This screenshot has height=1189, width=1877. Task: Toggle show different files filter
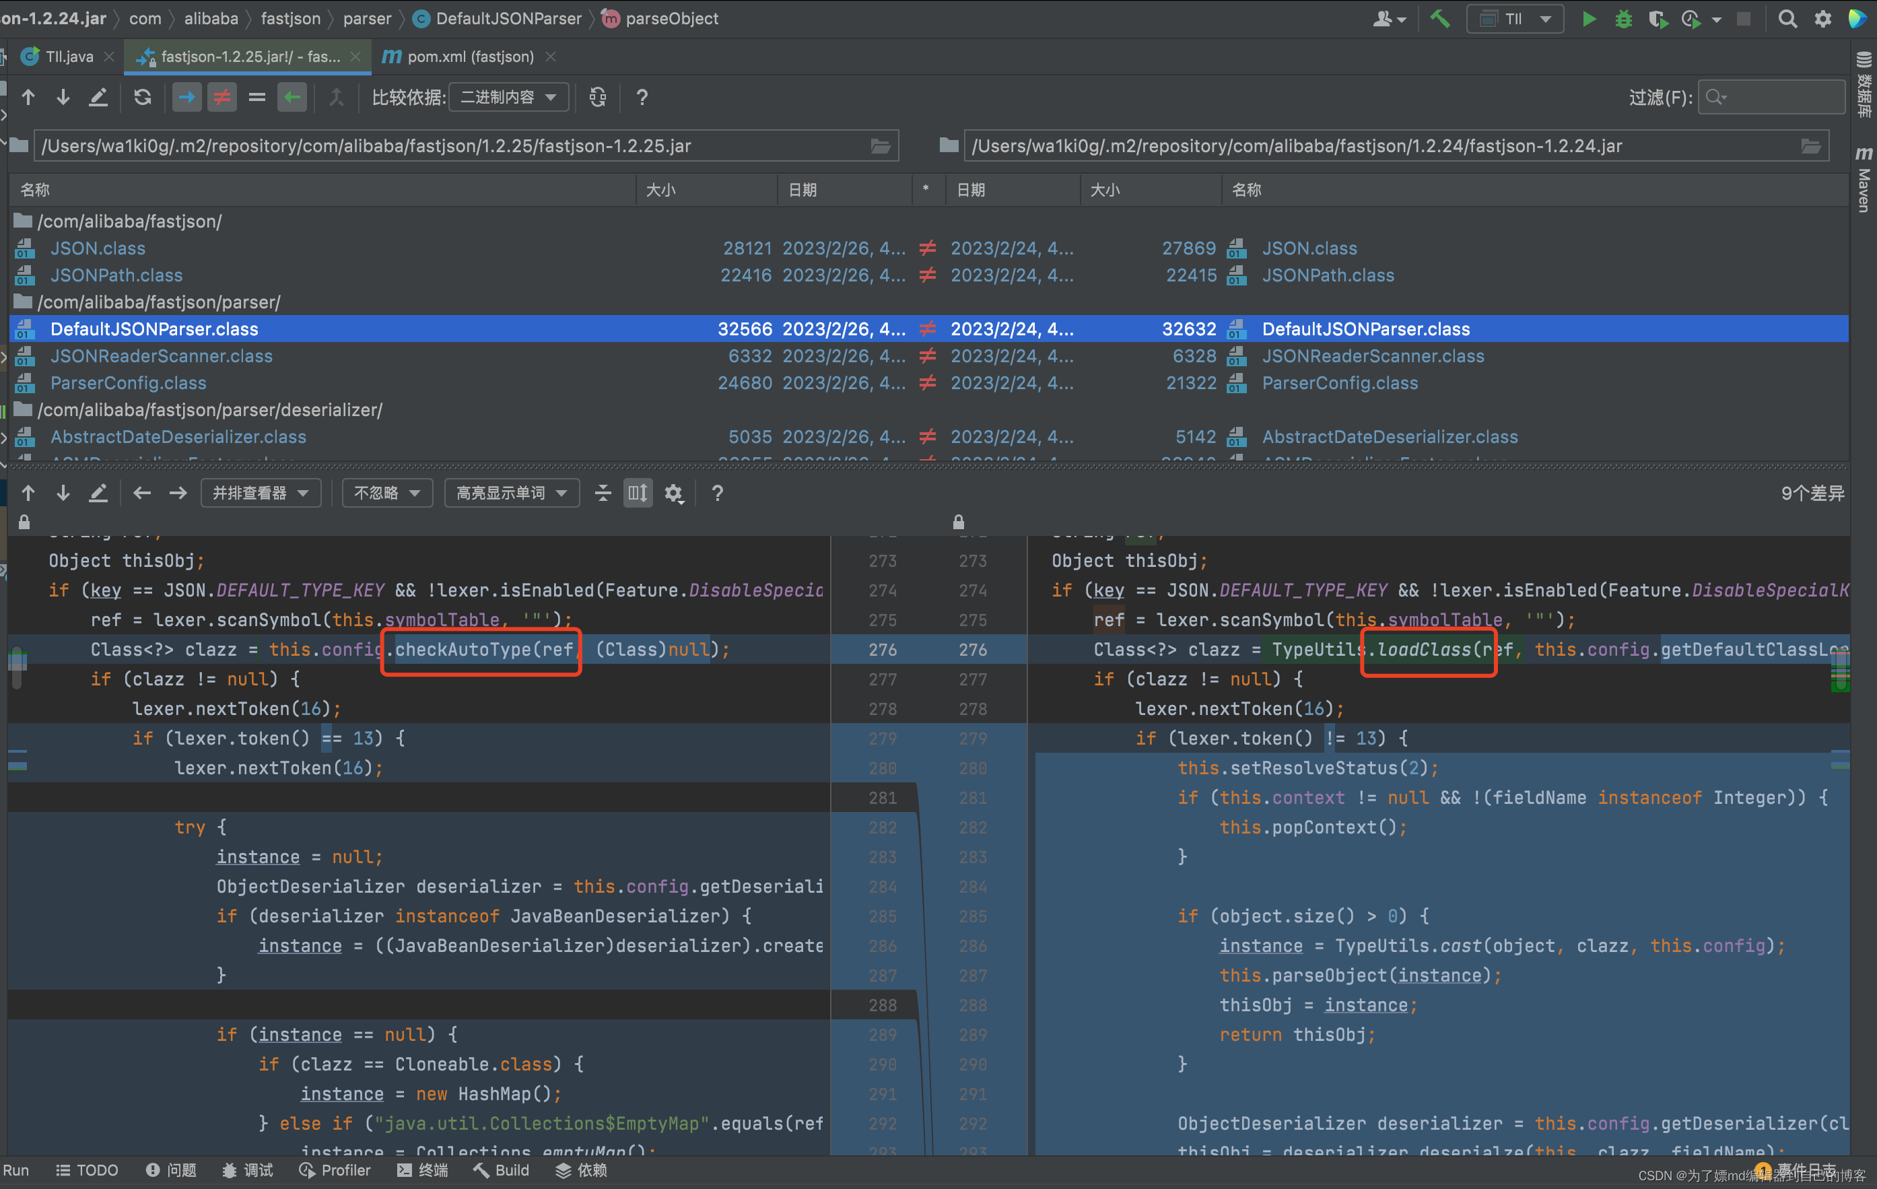point(222,98)
